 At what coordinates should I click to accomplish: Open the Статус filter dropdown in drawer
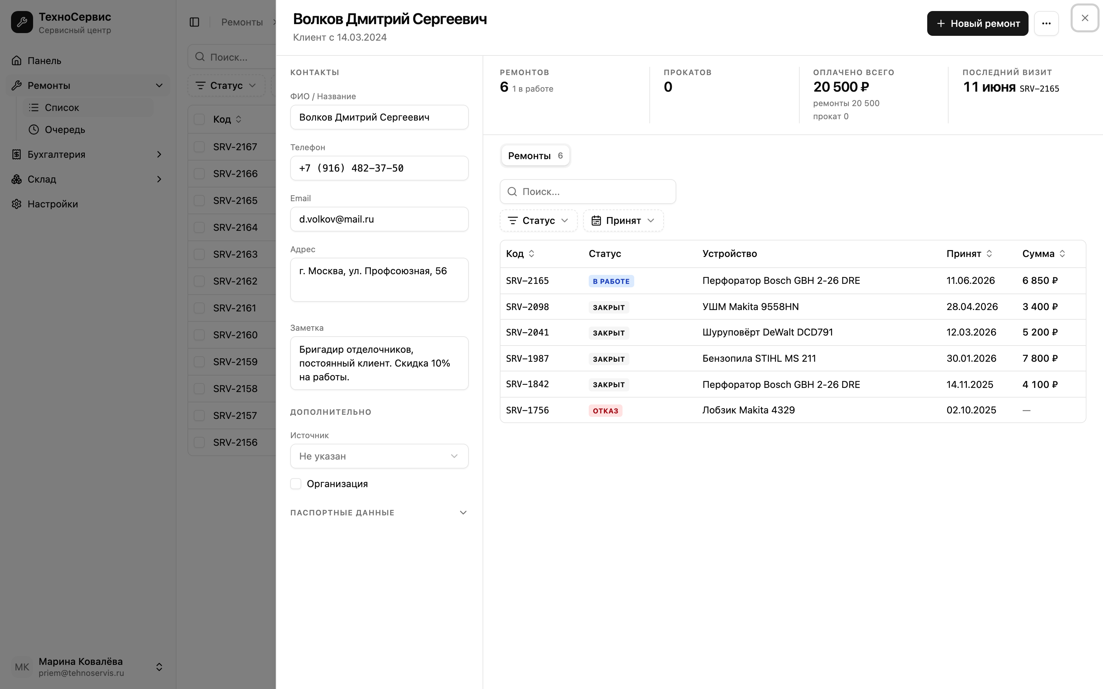[x=538, y=220]
